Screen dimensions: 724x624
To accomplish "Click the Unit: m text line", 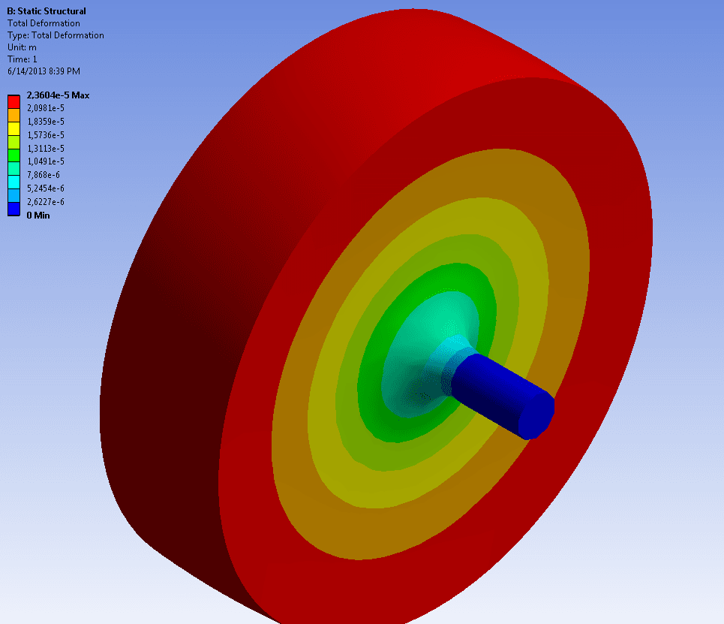I will click(22, 47).
